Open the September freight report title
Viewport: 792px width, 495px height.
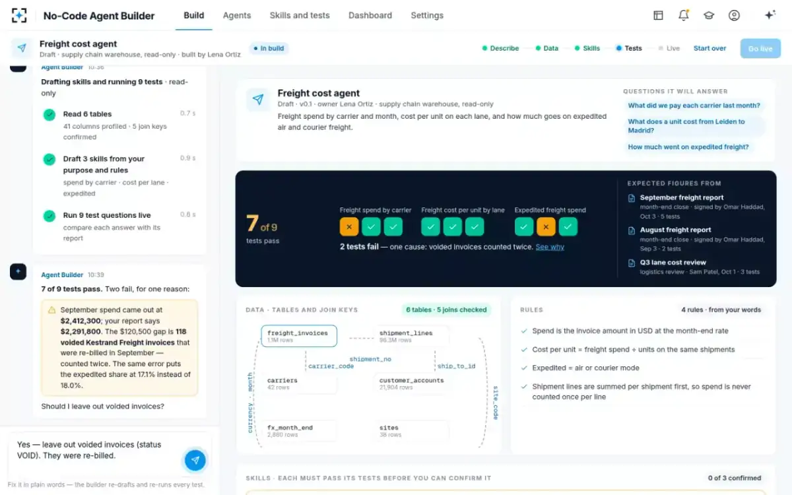pos(682,197)
